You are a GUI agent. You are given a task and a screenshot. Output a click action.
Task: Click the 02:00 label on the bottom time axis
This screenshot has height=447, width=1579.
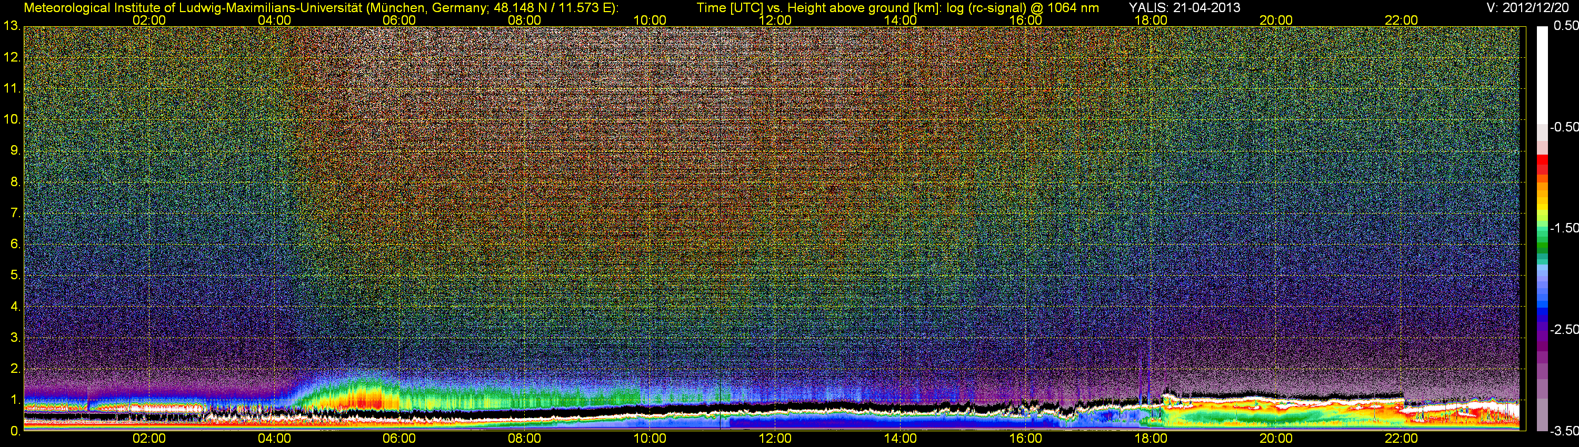[149, 439]
